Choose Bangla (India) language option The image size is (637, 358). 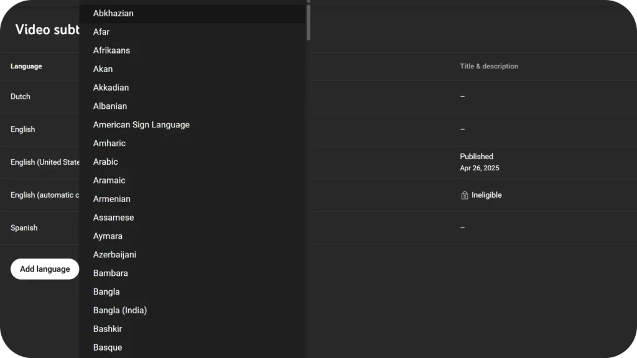click(x=120, y=310)
